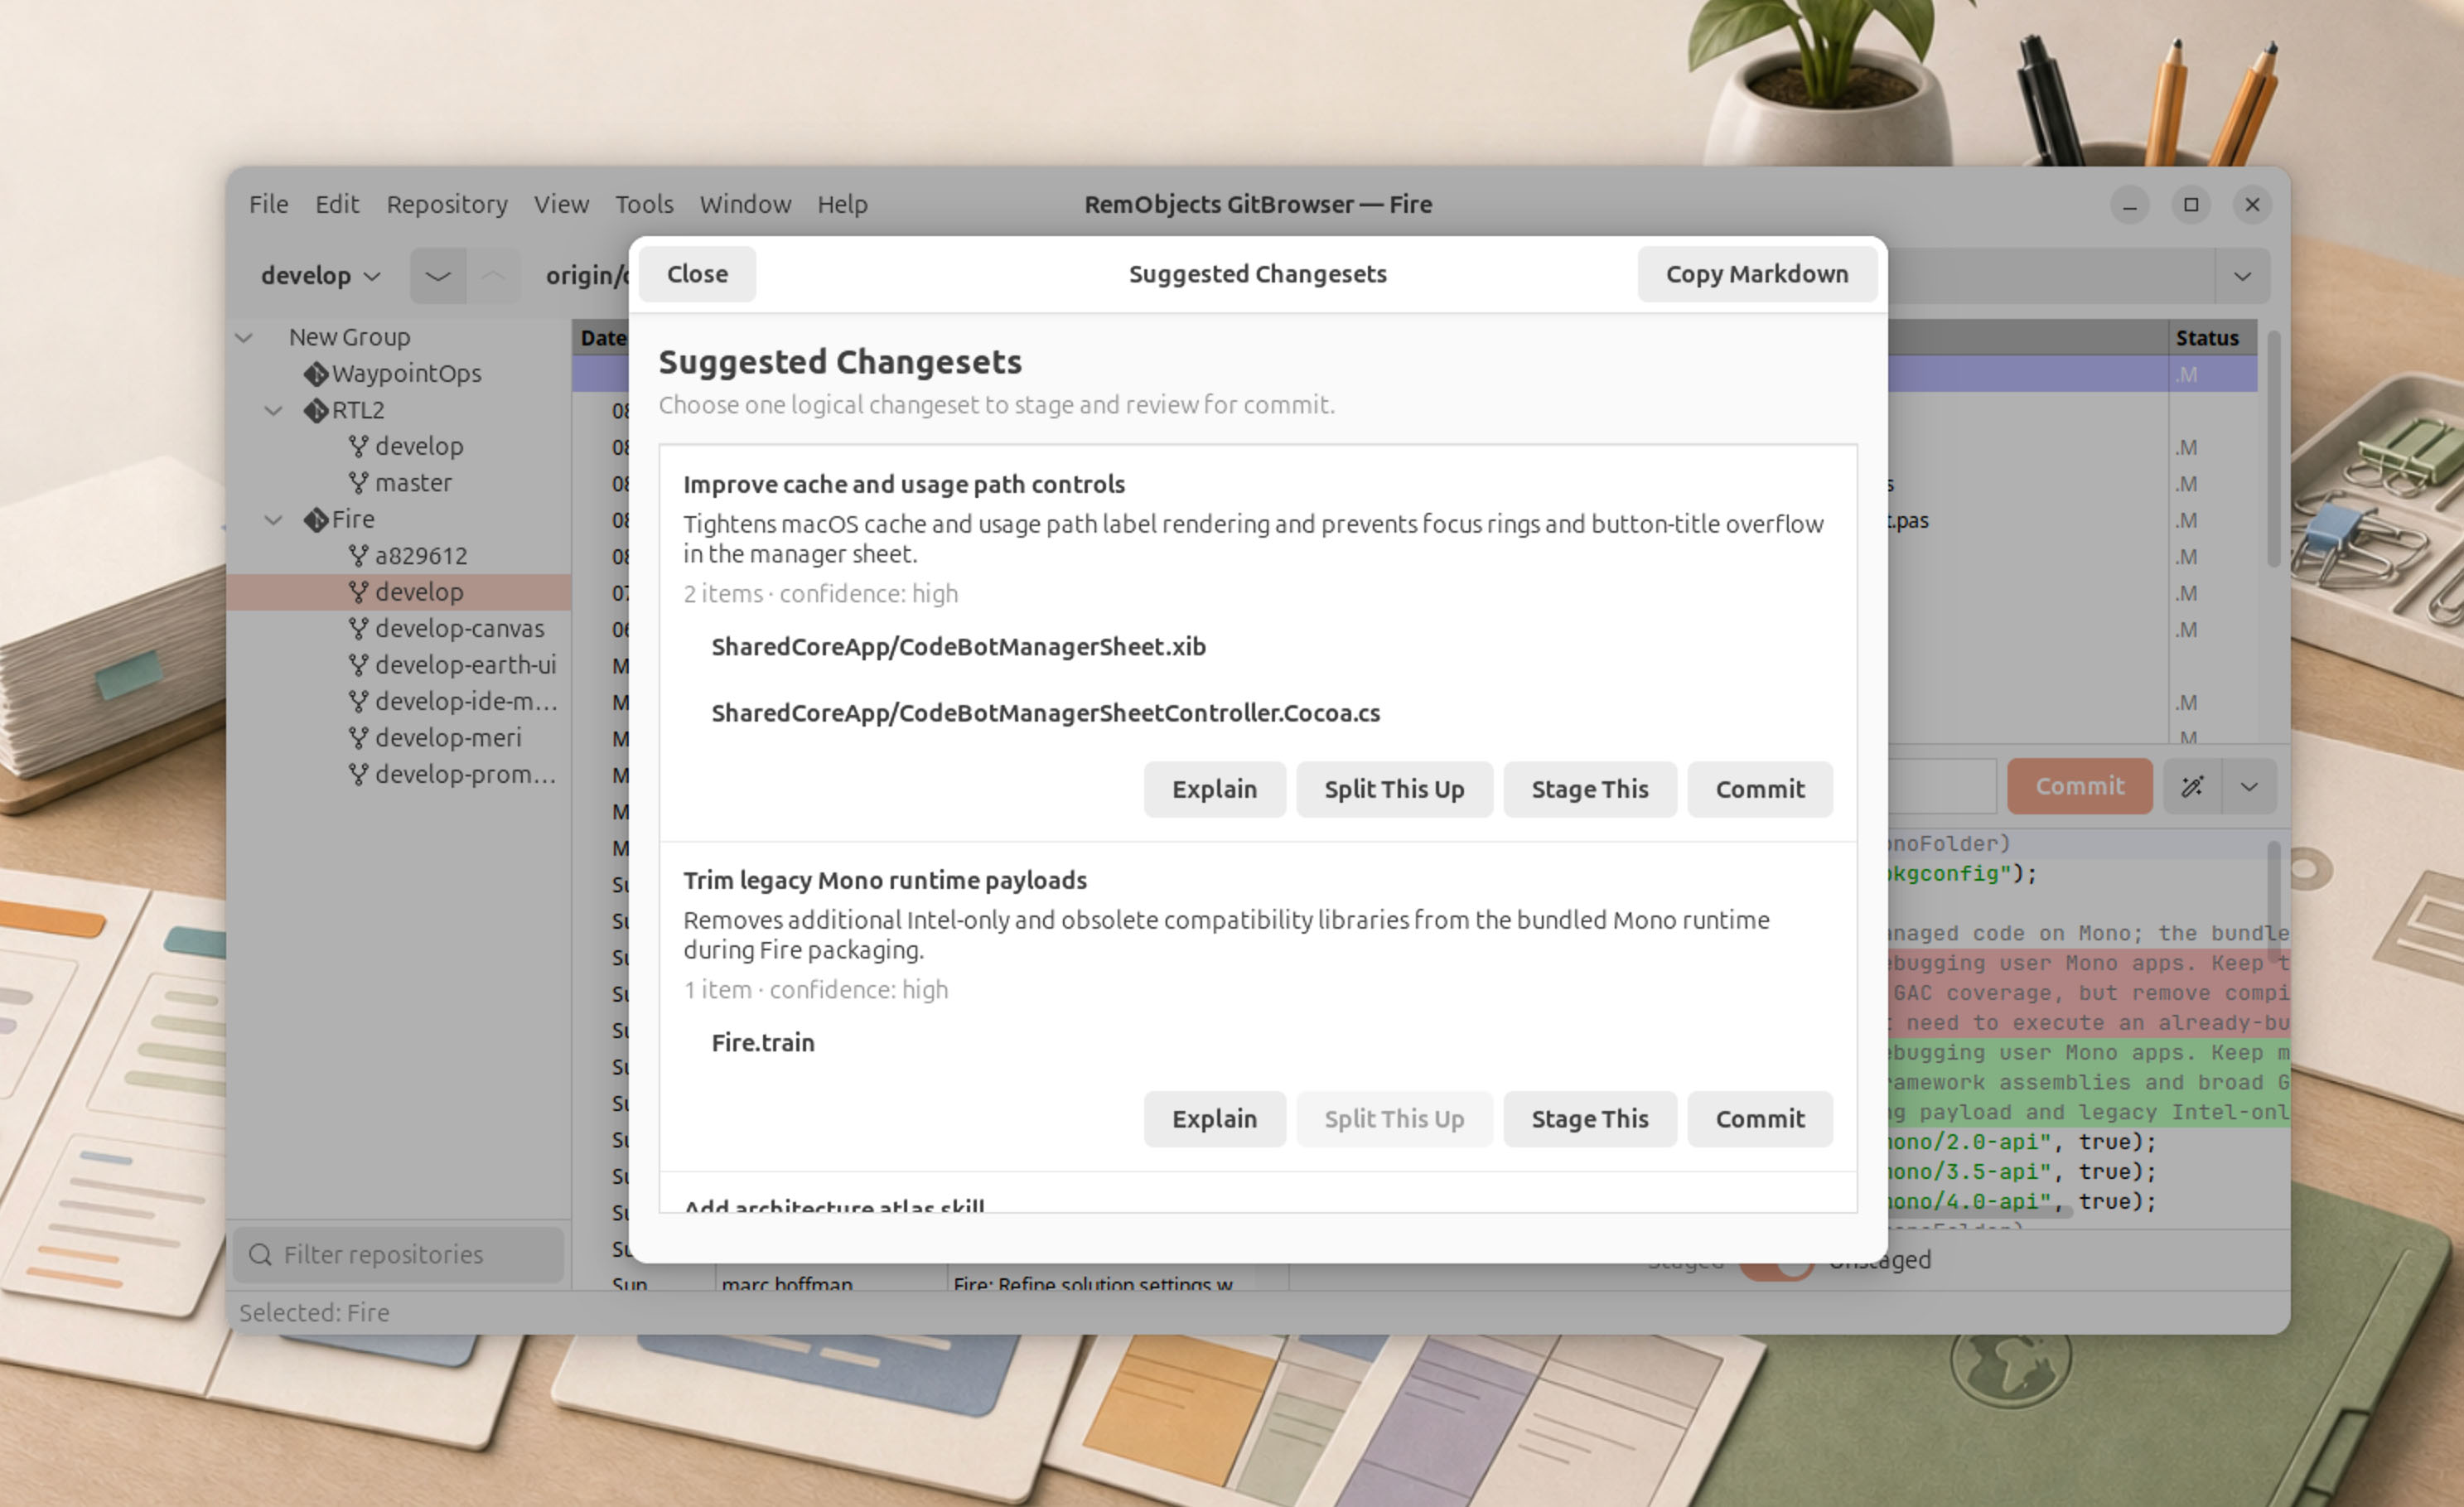
Task: Click the Date column header
Action: (x=603, y=338)
